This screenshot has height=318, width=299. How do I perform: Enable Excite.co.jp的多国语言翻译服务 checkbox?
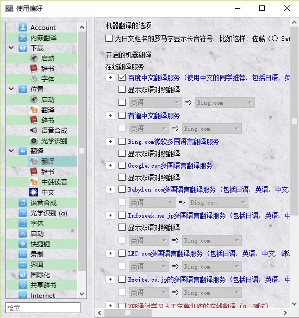pyautogui.click(x=122, y=279)
